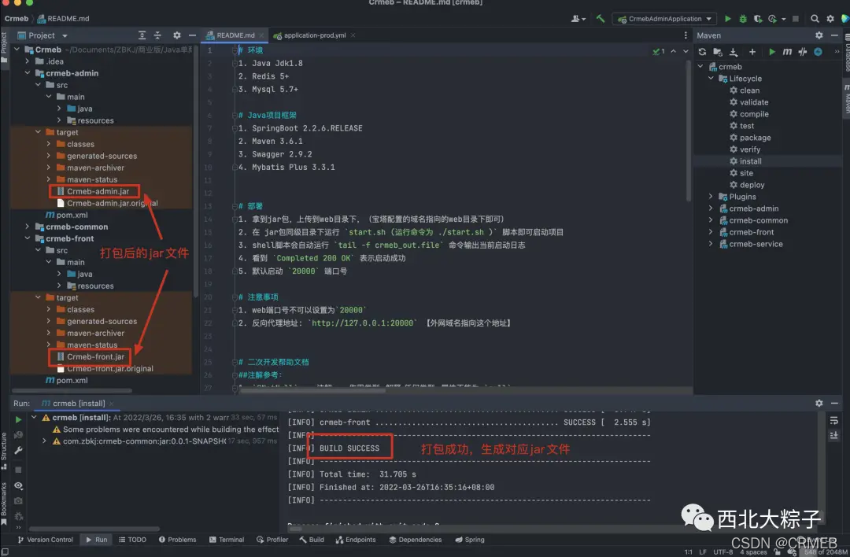Image resolution: width=850 pixels, height=557 pixels.
Task: Reload all Maven projects
Action: tap(702, 51)
